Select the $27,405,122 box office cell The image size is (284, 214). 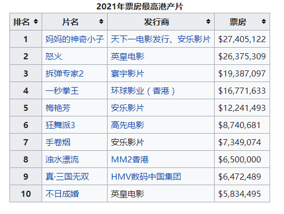[242, 39]
